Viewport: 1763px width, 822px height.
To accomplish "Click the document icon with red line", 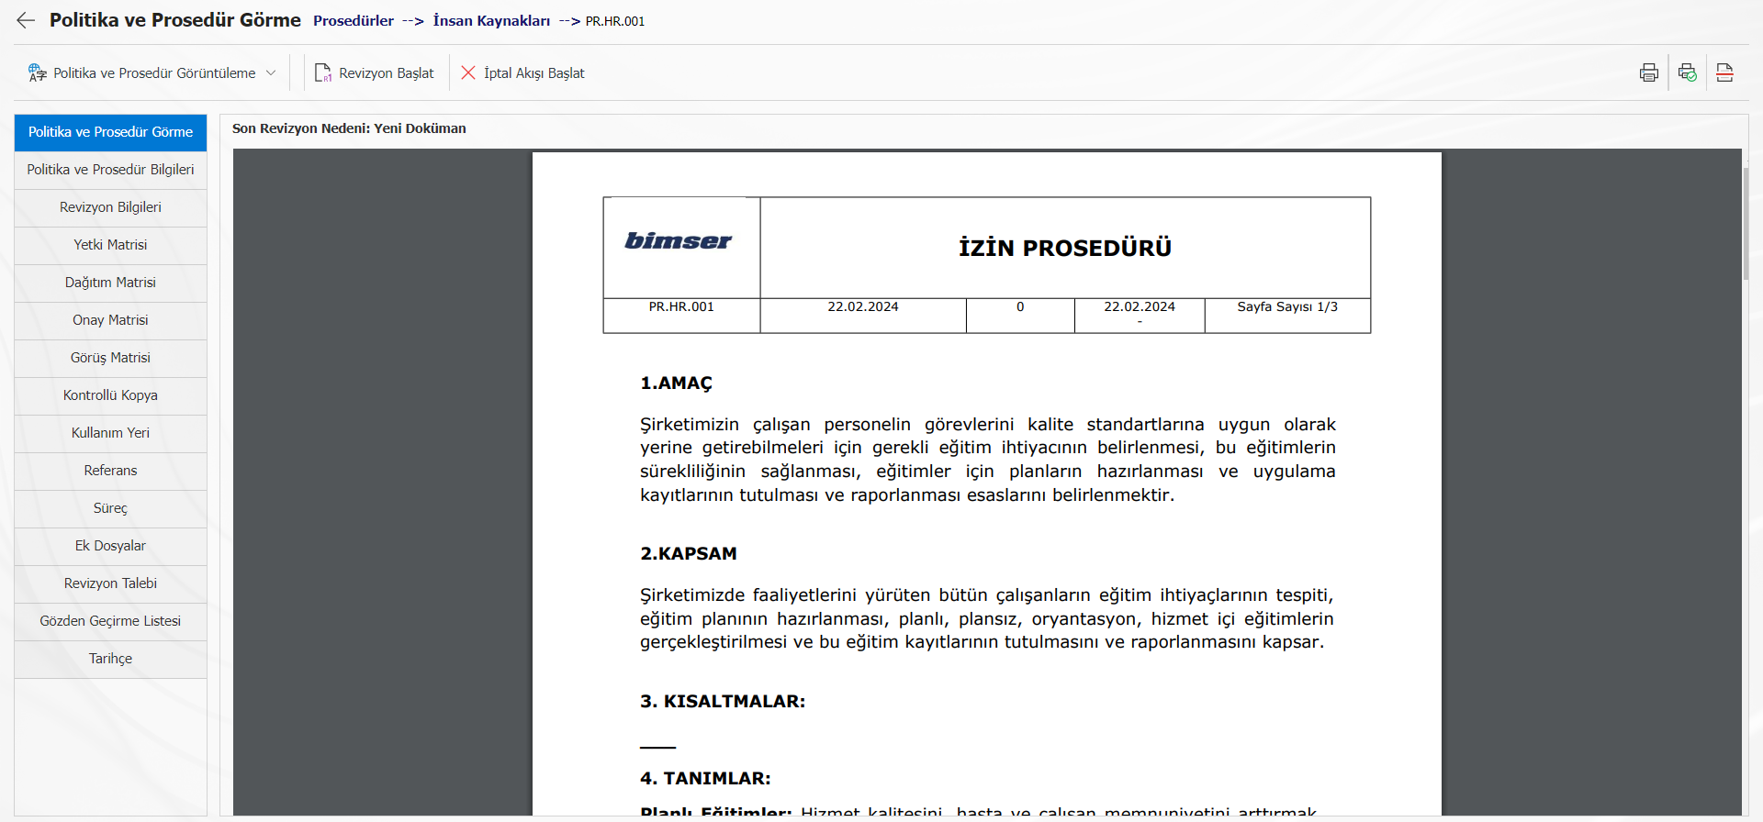I will coord(1725,72).
